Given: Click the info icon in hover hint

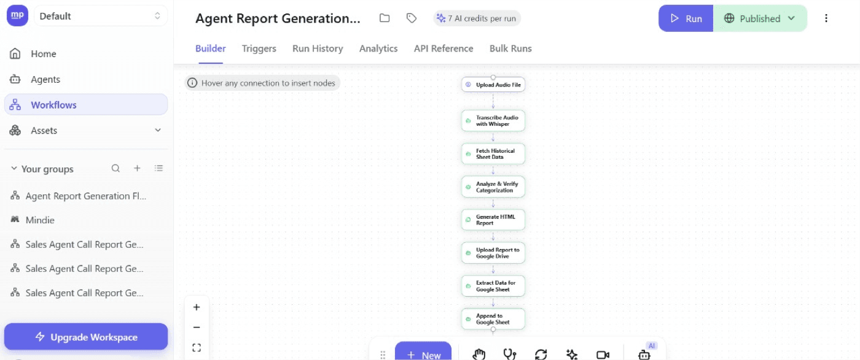Looking at the screenshot, I should (192, 83).
